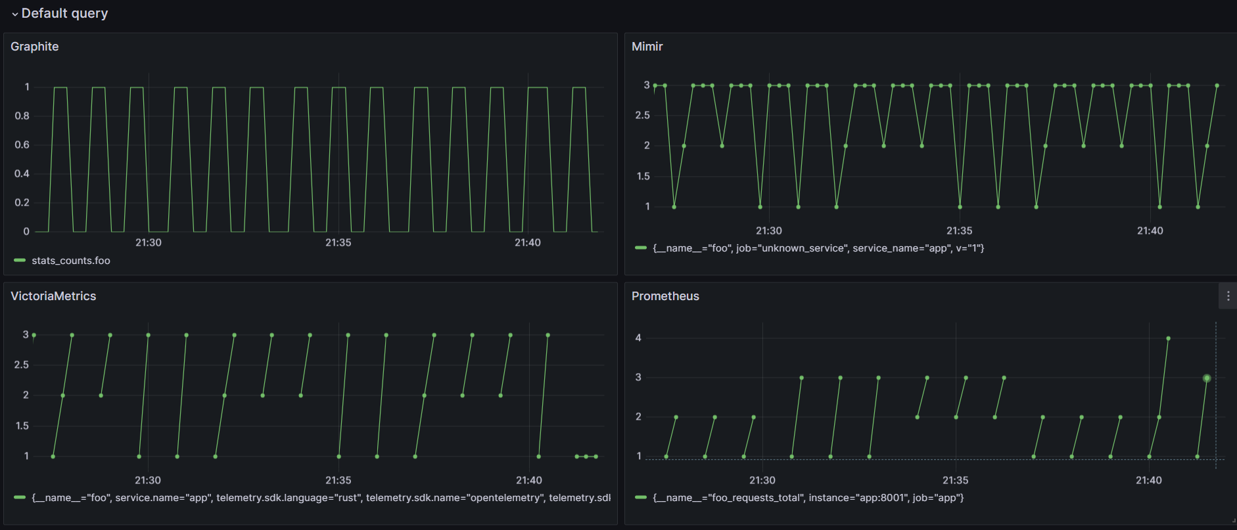The height and width of the screenshot is (530, 1237).
Task: Click the 21:40 axis label in Mimir panel
Action: click(1150, 231)
